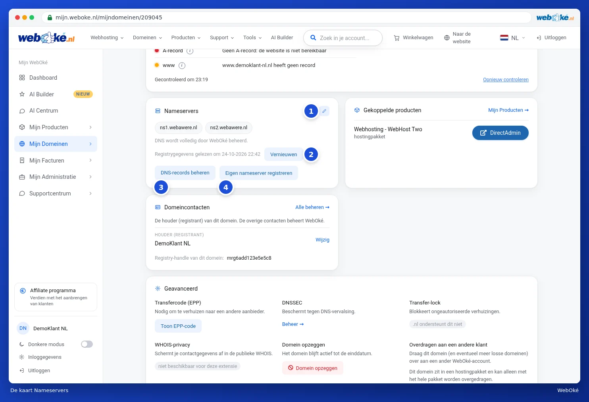
Task: Click the Supportcentrum speech bubble icon
Action: (22, 193)
